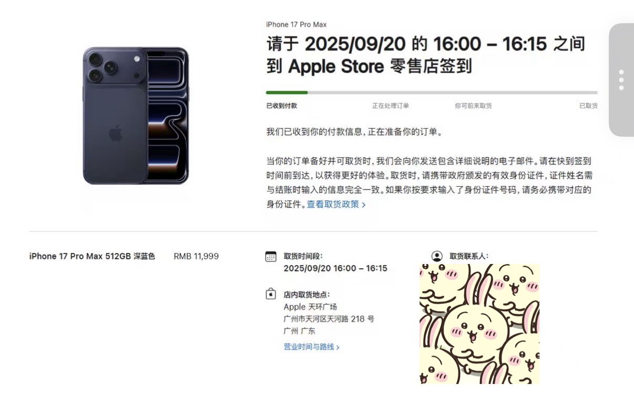Click the RMB 11,999 price text
The height and width of the screenshot is (396, 634).
click(x=196, y=256)
